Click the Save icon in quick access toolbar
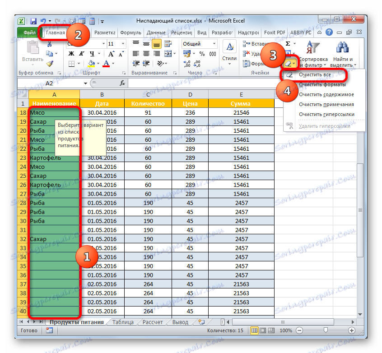Image resolution: width=382 pixels, height=353 pixels. pos(33,21)
